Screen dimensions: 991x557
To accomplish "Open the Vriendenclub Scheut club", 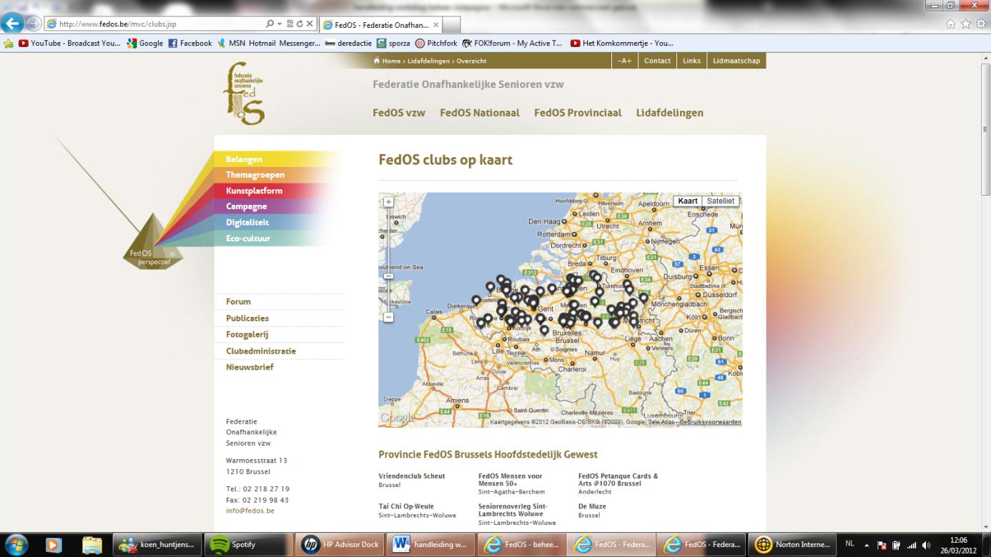I will pyautogui.click(x=412, y=476).
